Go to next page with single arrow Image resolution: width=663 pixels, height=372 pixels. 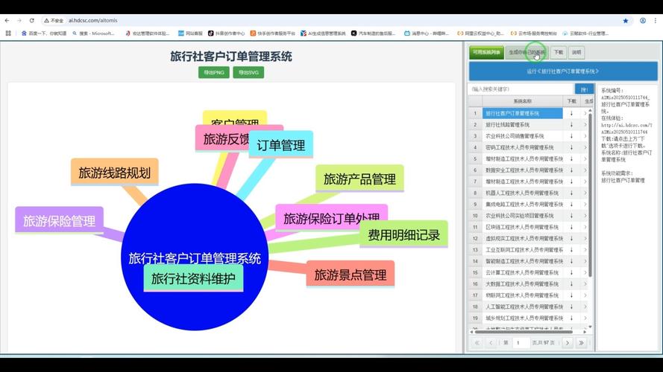pos(568,343)
